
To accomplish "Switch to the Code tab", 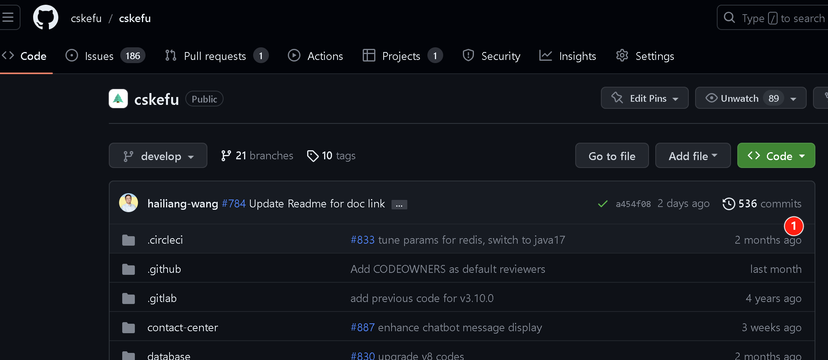I will click(24, 56).
